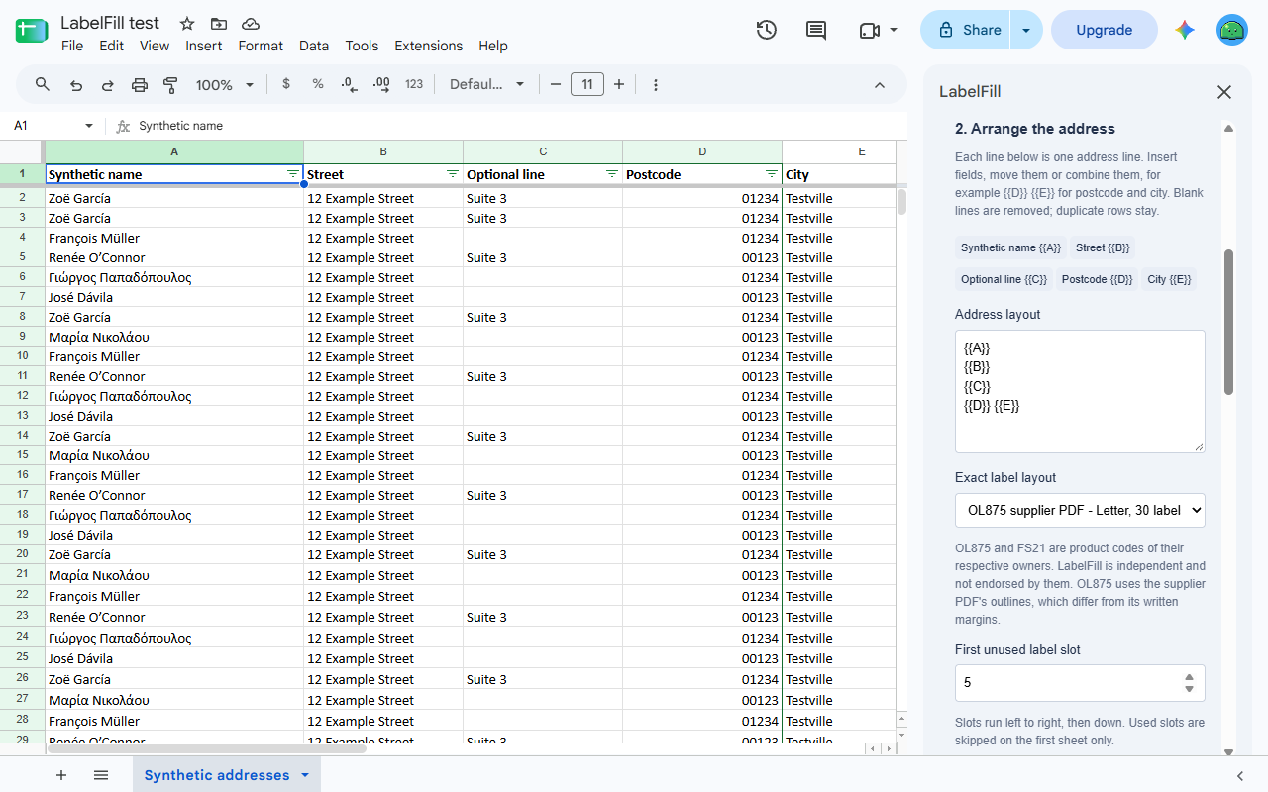1268x792 pixels.
Task: Search the menus with magnifier icon
Action: point(43,84)
